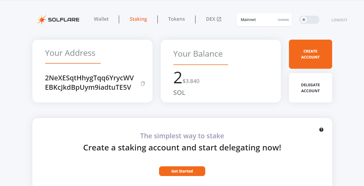Click the SOLFLARE wordmark text
This screenshot has width=364, height=186.
click(64, 20)
